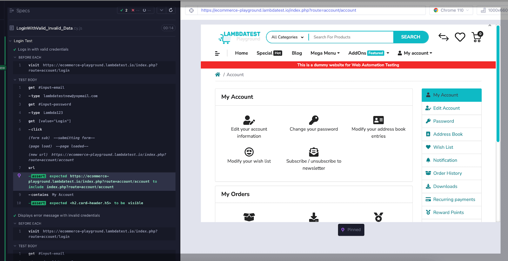This screenshot has height=261, width=508.
Task: Open the AddOns Featured menu
Action: pyautogui.click(x=369, y=53)
